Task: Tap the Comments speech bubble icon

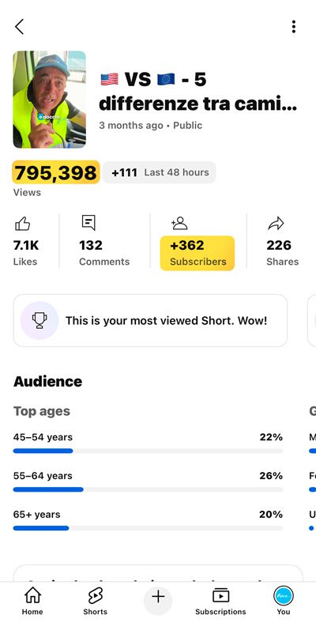Action: pos(88,223)
